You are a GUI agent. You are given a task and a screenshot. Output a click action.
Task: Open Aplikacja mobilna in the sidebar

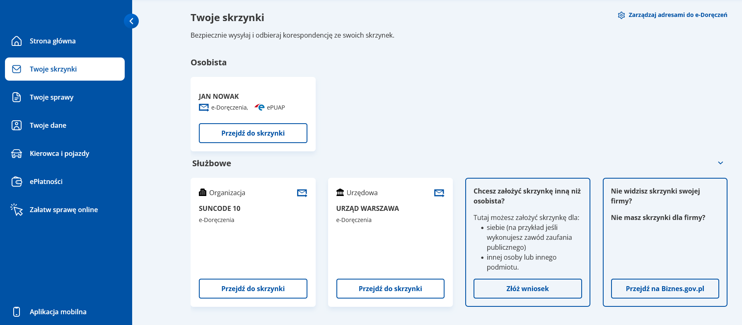65,312
